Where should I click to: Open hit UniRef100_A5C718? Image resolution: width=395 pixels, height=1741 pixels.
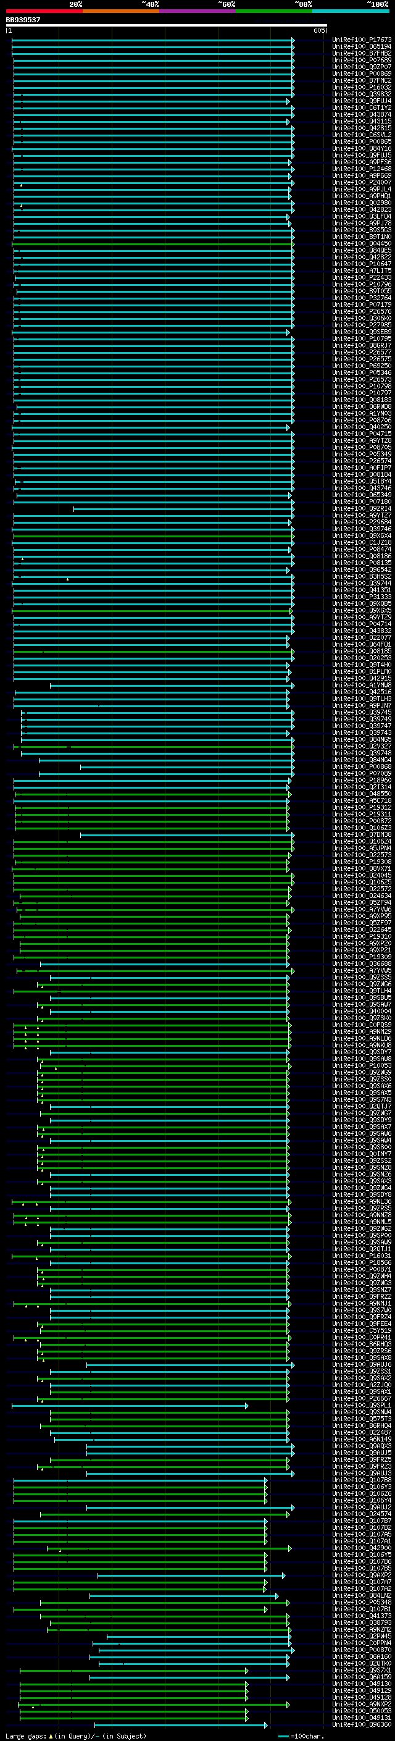pyautogui.click(x=362, y=800)
